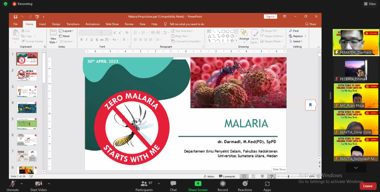The height and width of the screenshot is (192, 380).
Task: Unmute the microphone
Action: coord(13,186)
